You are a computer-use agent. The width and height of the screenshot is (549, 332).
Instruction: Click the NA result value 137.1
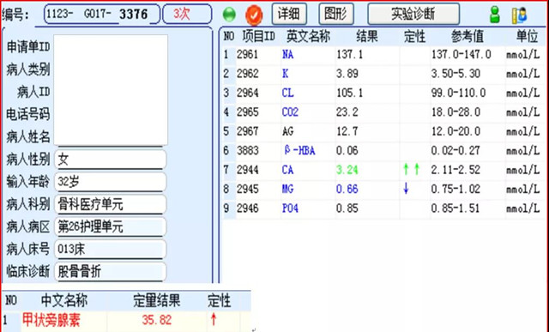[x=350, y=55]
